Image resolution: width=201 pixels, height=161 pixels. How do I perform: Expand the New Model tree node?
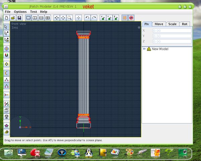tap(144, 49)
